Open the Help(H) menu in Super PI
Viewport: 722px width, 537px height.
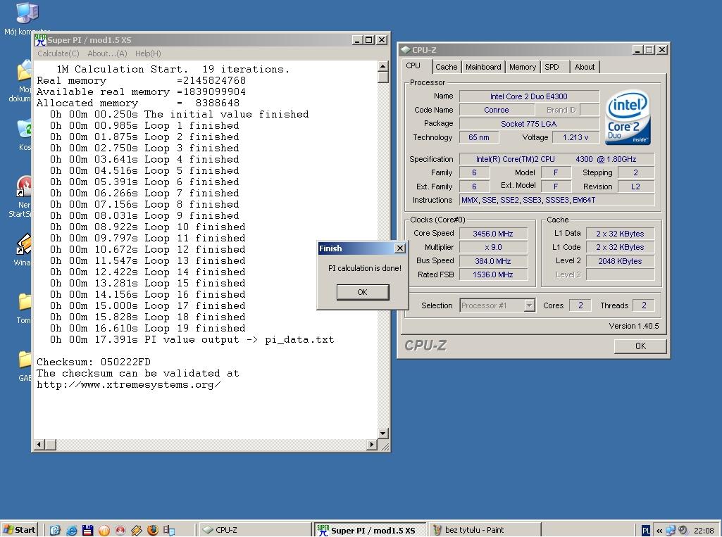point(148,53)
